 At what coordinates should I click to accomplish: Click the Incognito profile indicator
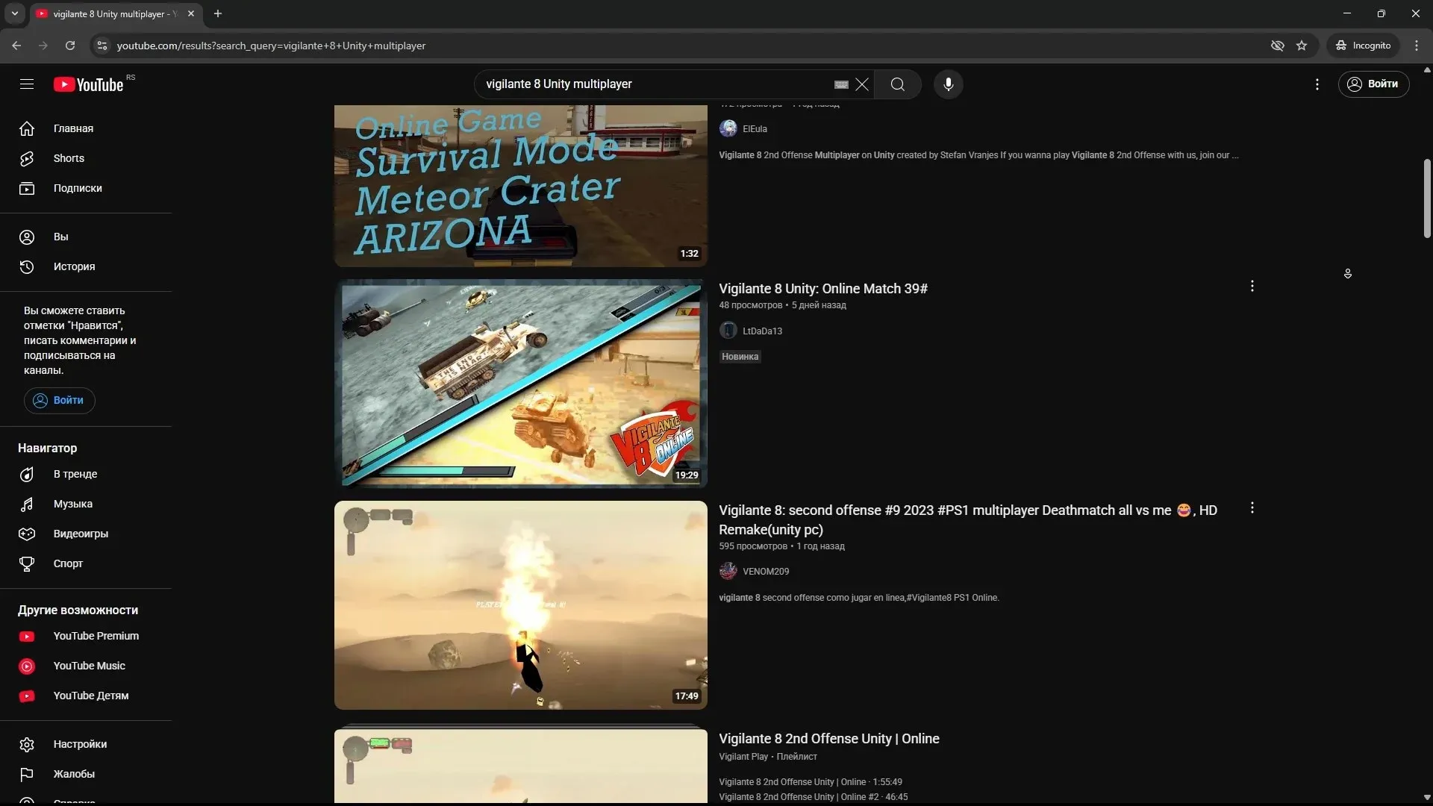1363,46
